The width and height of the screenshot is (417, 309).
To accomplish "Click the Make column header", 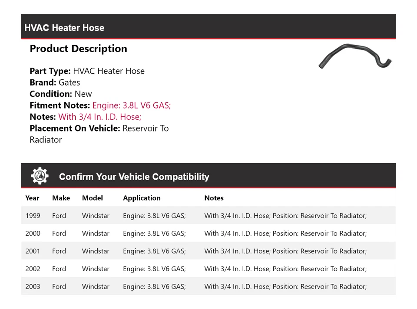I will (x=61, y=198).
